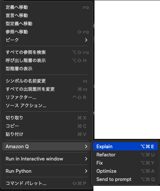Select すべての出現箇所を変更
The height and width of the screenshot is (191, 160).
coord(47,89)
